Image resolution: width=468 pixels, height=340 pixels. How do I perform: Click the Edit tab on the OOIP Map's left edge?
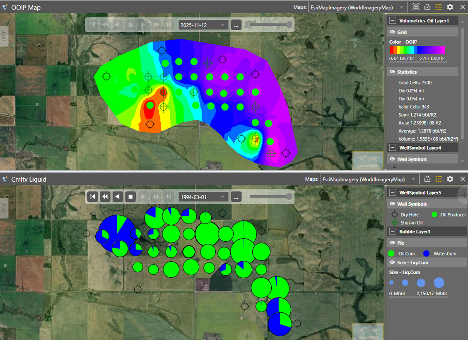tap(4, 36)
